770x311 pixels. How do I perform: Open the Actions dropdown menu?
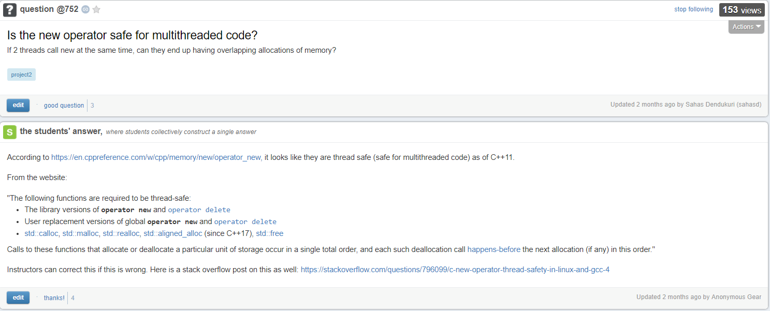746,27
